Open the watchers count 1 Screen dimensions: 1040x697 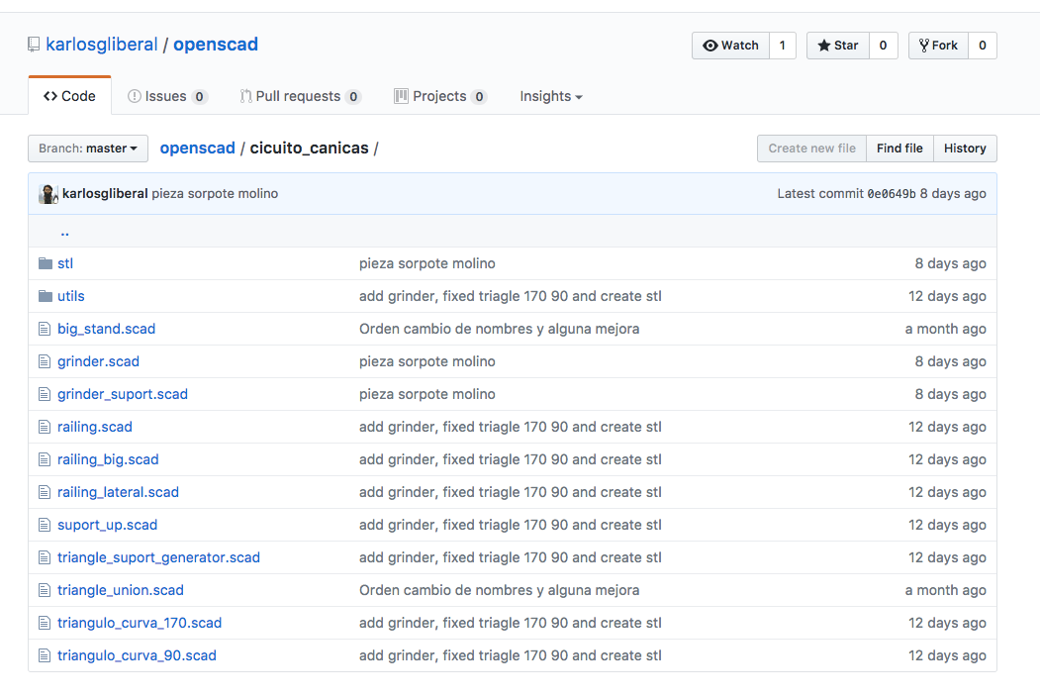[x=783, y=46]
